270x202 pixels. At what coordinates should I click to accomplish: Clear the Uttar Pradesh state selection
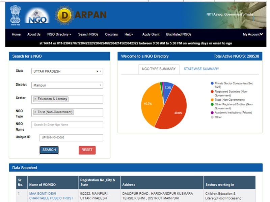97,71
